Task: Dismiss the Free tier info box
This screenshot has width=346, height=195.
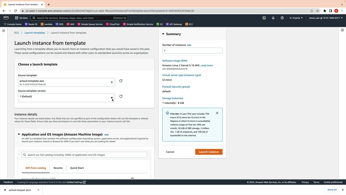Action: pos(217,113)
